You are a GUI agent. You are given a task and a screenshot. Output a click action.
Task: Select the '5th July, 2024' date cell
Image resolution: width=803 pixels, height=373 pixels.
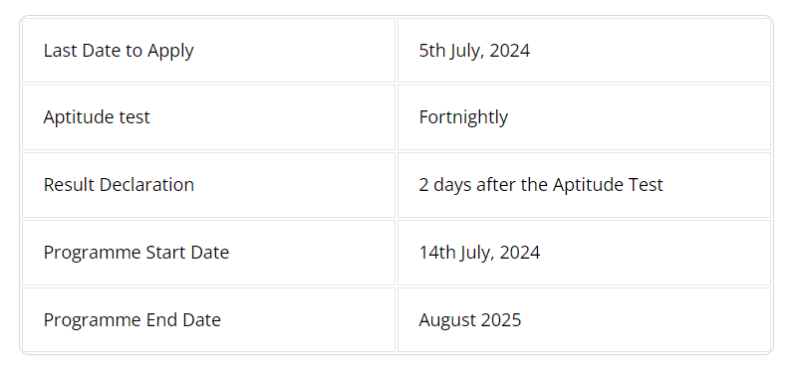(x=584, y=51)
